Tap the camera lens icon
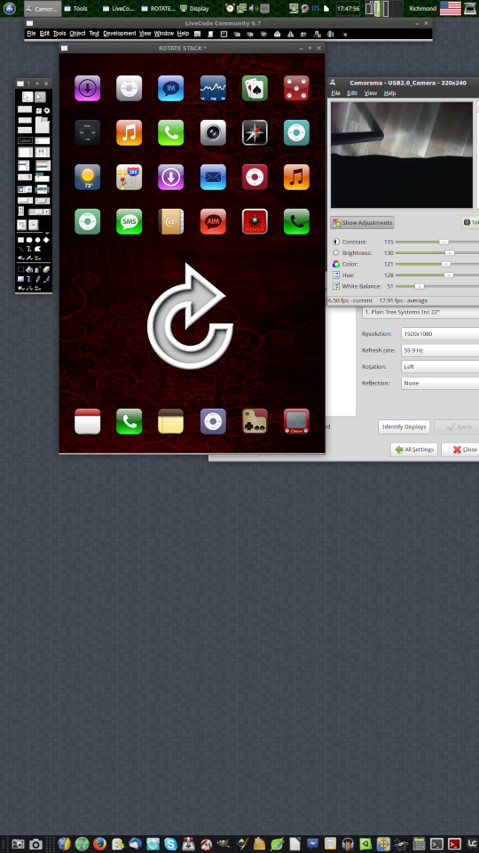The image size is (479, 853). tap(213, 132)
